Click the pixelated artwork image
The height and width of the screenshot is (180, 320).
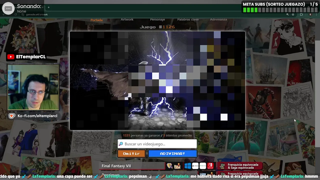click(x=157, y=80)
